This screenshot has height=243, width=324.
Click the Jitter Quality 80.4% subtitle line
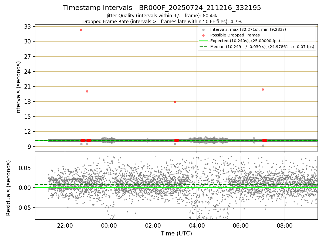click(162, 16)
